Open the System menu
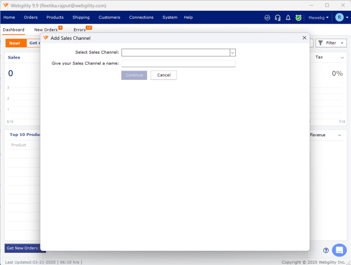Image resolution: width=351 pixels, height=265 pixels. click(x=170, y=17)
